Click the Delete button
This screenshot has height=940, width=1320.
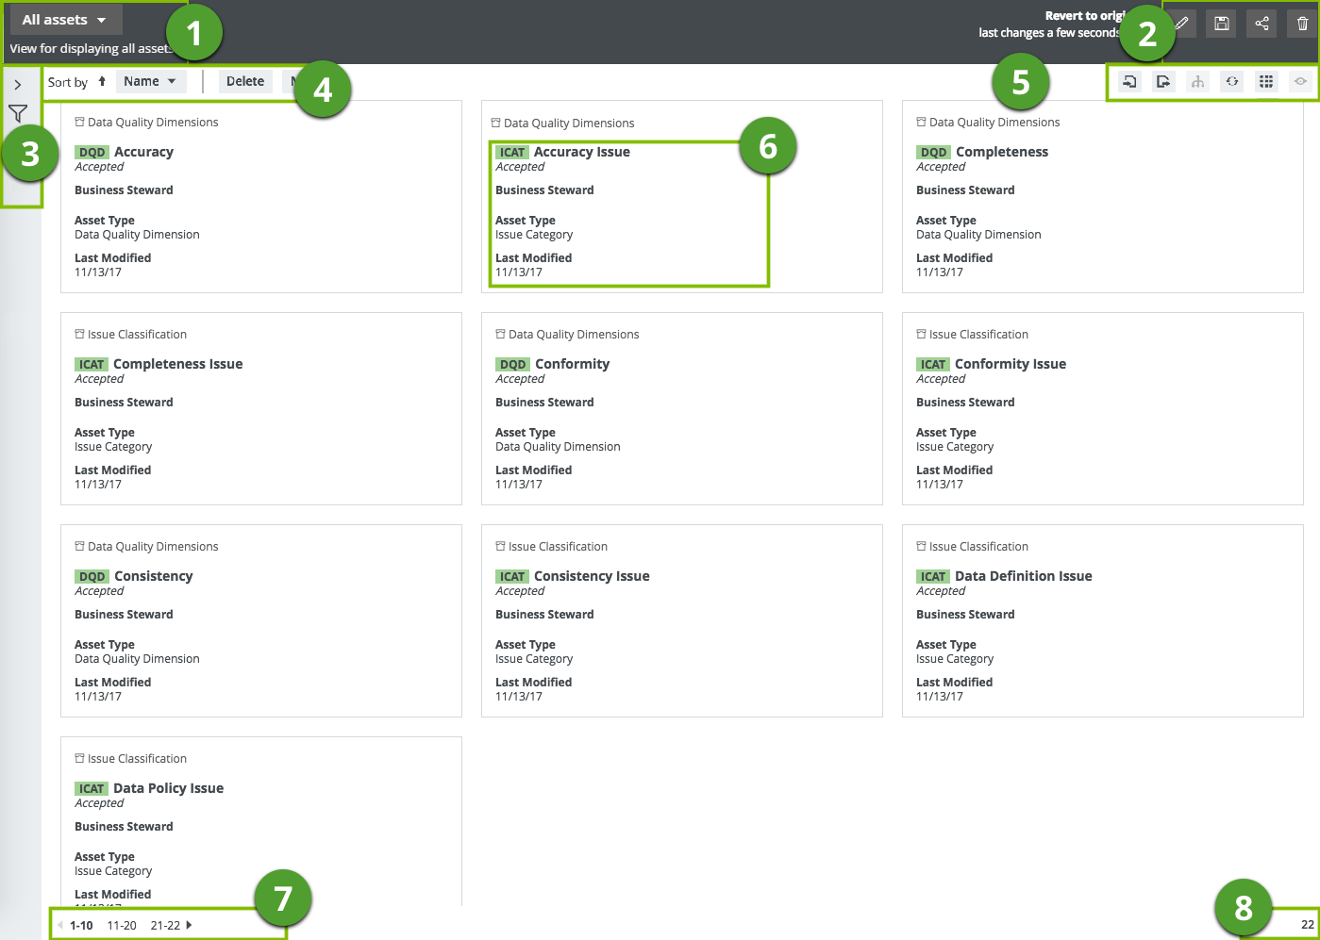coord(245,81)
